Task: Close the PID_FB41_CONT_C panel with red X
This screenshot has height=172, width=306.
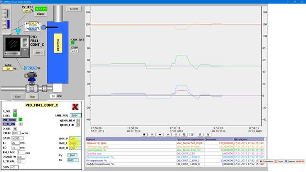Action: point(75,107)
